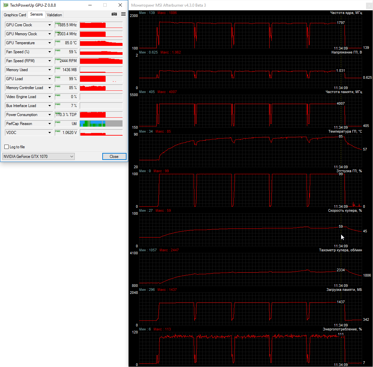Enable the Log to file checkbox

6,147
